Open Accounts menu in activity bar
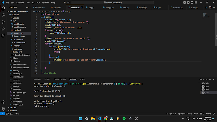The image size is (217, 122). coord(3,102)
